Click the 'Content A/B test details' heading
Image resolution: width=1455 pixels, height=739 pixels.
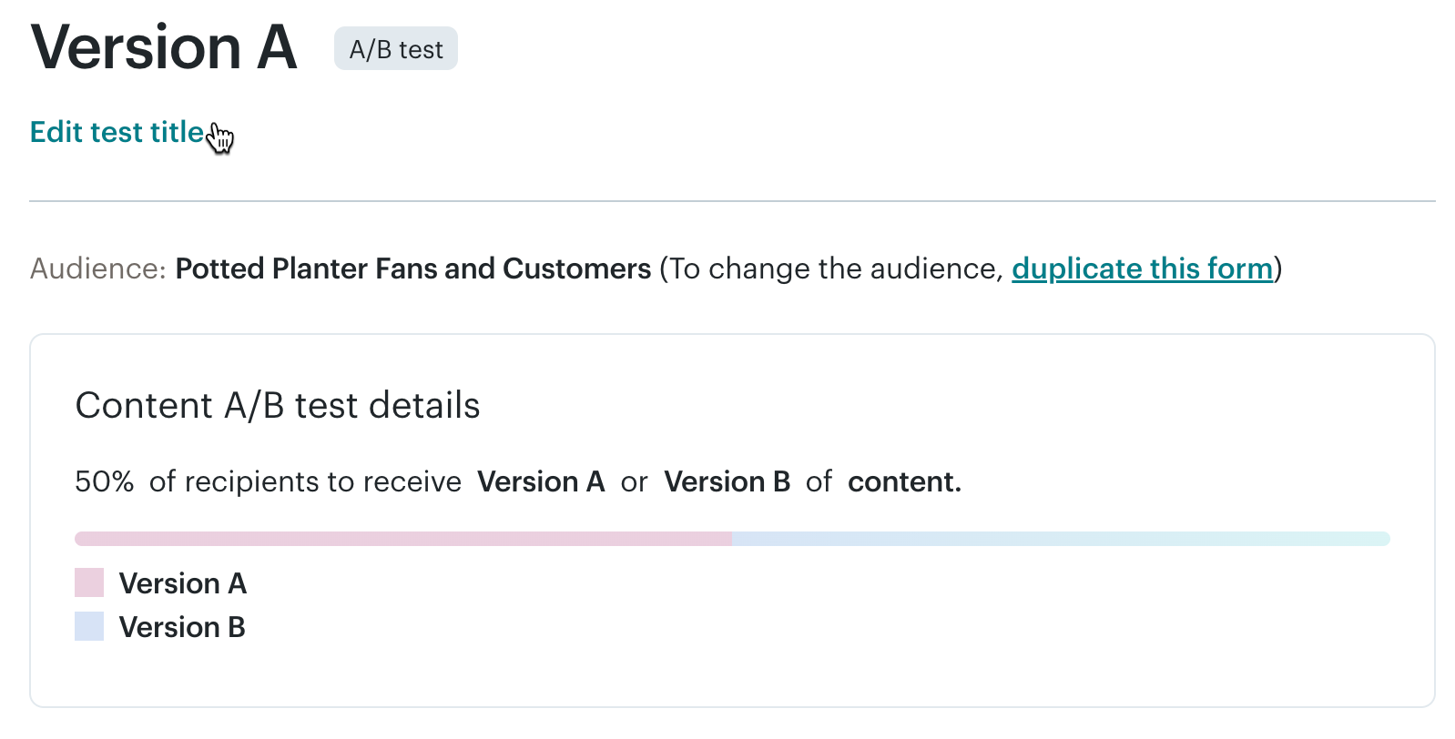point(278,406)
